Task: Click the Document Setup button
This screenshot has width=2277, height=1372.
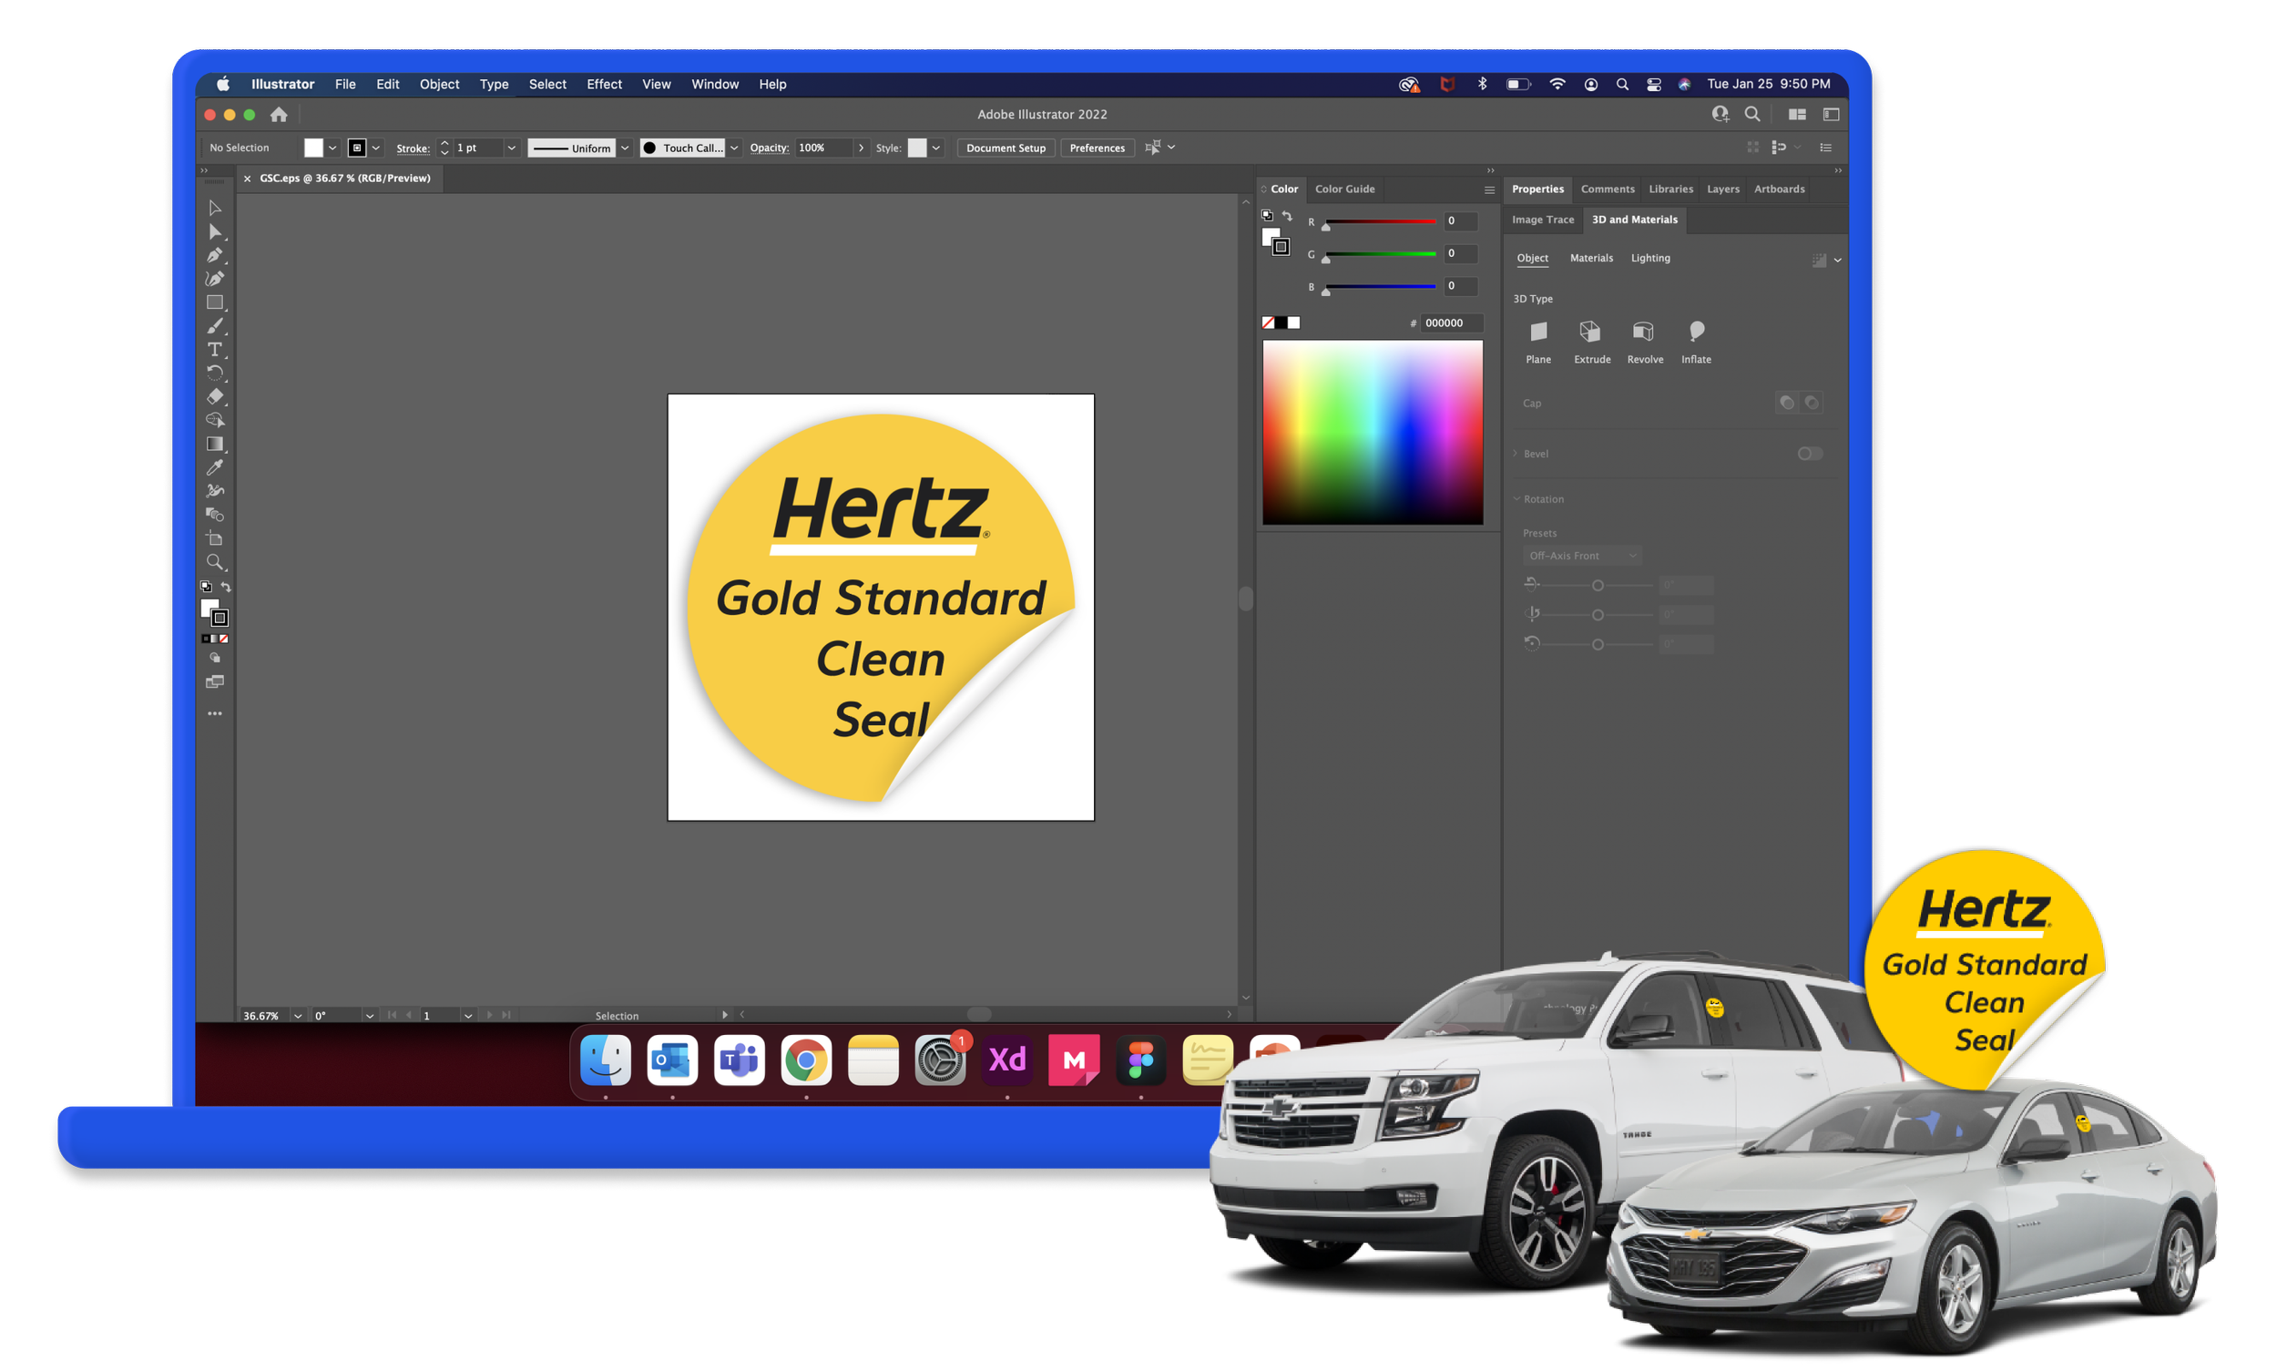Action: pyautogui.click(x=1006, y=148)
